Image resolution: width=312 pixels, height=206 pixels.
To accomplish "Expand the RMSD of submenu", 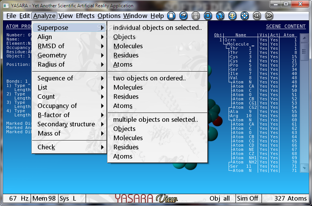I will [x=69, y=46].
